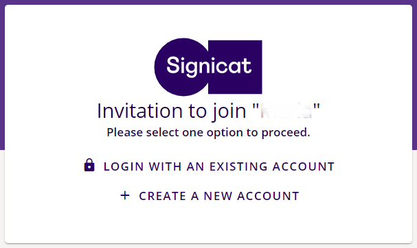The height and width of the screenshot is (248, 417).
Task: Click the grey page background below banner
Action: pyautogui.click(x=2, y=199)
